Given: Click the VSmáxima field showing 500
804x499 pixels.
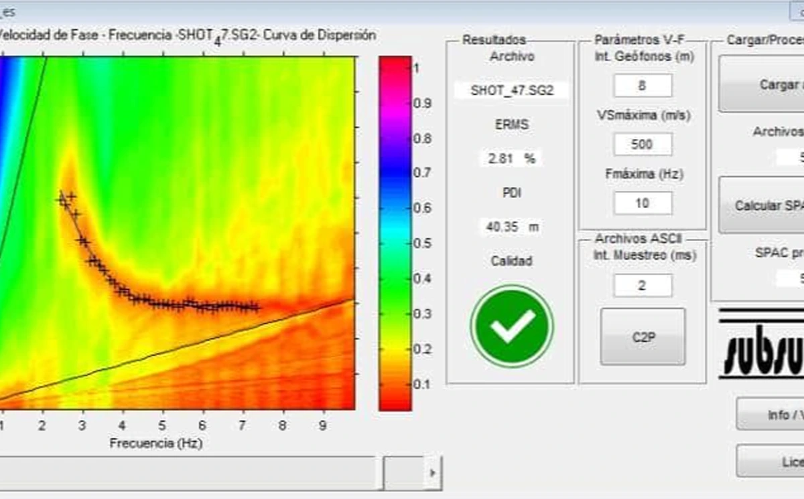Looking at the screenshot, I should pos(642,144).
